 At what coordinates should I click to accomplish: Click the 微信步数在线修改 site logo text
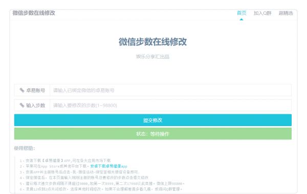[34, 13]
